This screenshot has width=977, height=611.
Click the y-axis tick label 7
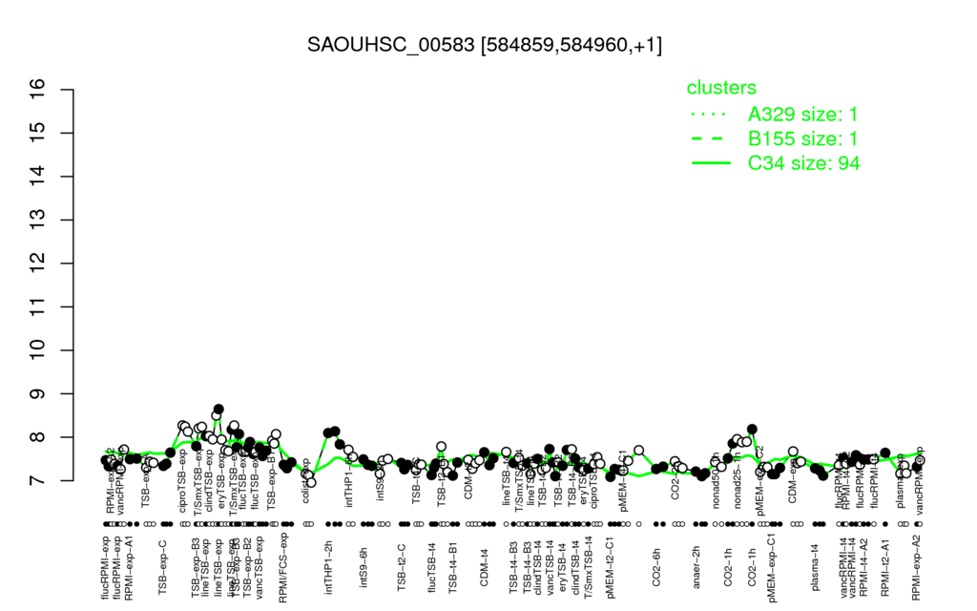coord(38,481)
